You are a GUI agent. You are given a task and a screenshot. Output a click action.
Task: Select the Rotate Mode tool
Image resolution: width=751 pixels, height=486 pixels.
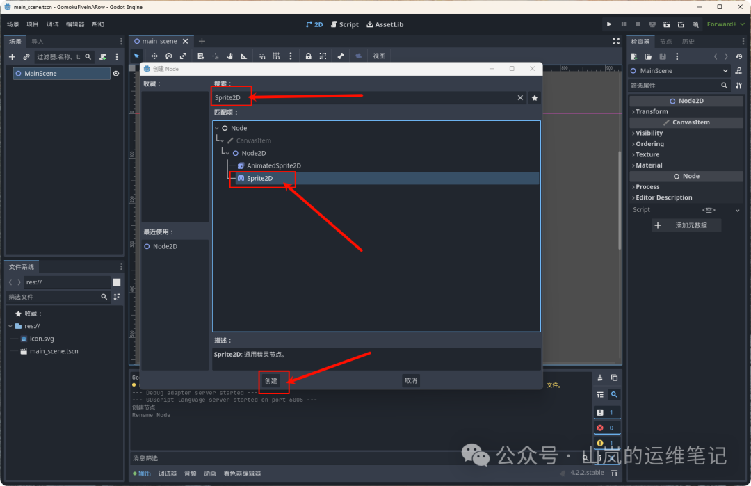coord(168,56)
